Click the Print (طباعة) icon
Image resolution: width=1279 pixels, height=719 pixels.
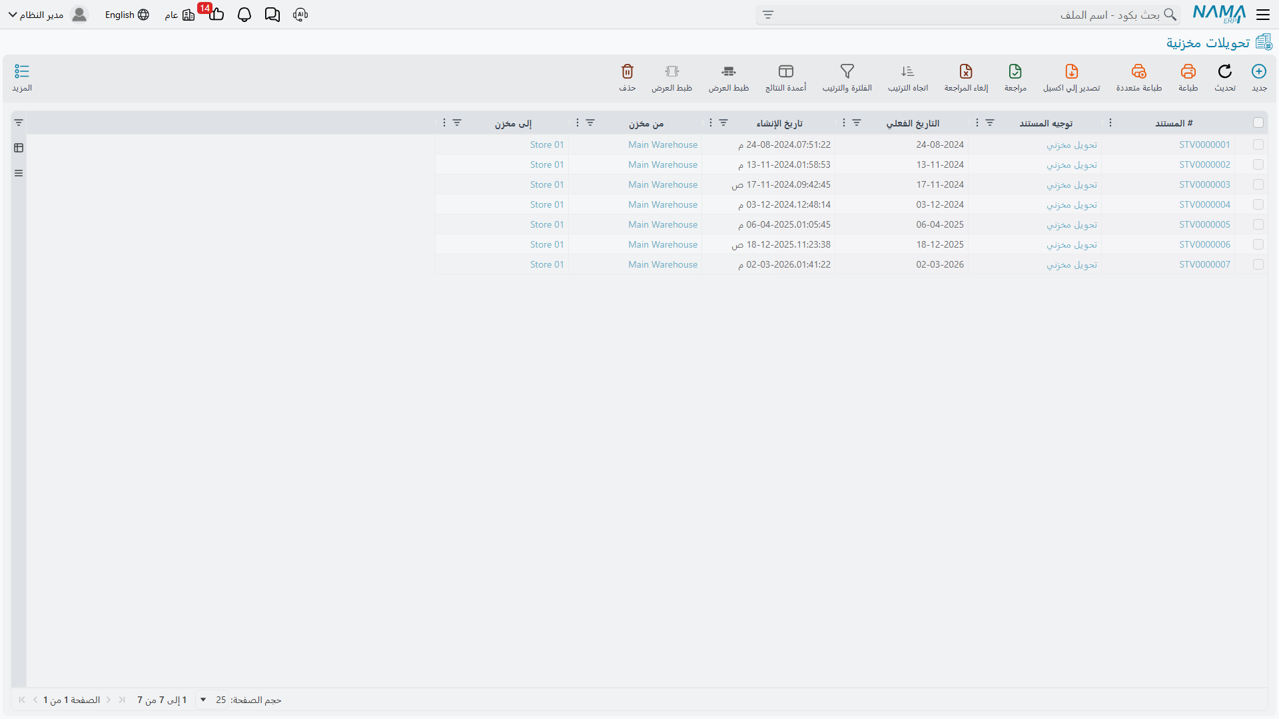click(x=1188, y=71)
